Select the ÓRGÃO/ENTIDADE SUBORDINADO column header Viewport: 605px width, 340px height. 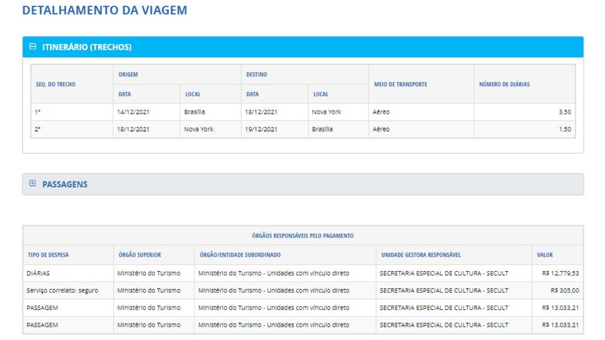[x=240, y=255]
